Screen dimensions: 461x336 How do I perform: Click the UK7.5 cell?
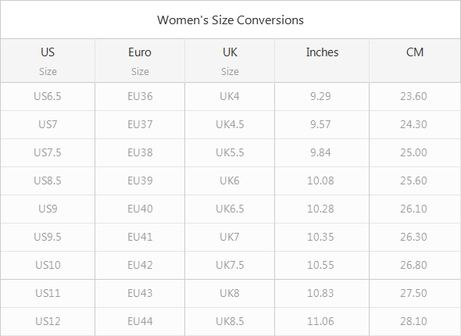coord(230,265)
